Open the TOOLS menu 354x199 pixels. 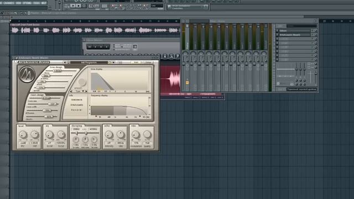(x=37, y=3)
